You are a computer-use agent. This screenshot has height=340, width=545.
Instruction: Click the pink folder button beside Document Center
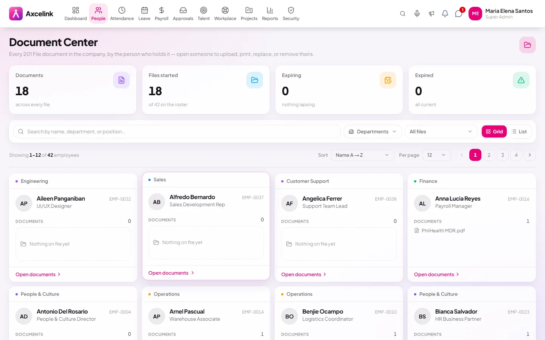[x=528, y=45]
